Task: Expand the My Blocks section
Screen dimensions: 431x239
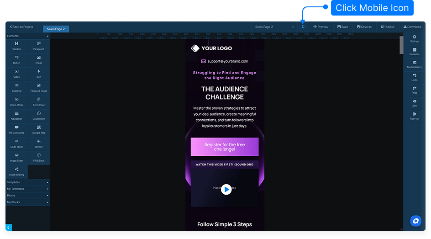Action: 27,202
